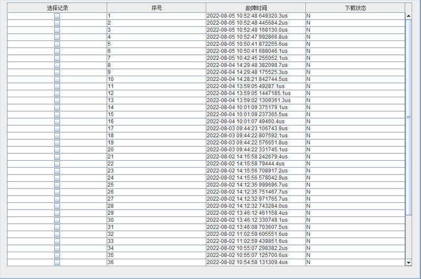Tick the checkbox for record 29

pyautogui.click(x=57, y=213)
